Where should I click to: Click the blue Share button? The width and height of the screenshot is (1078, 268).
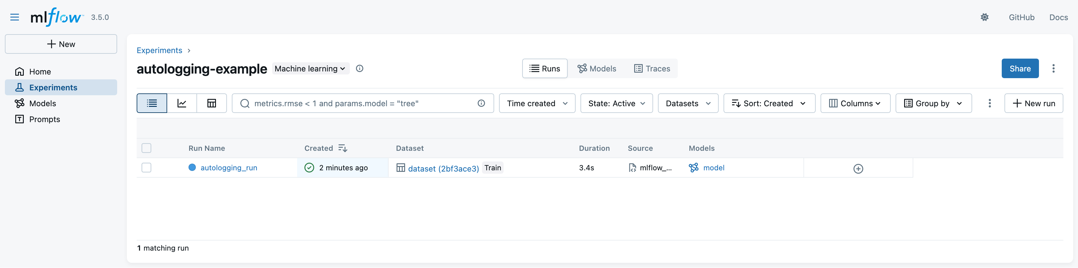pos(1020,69)
